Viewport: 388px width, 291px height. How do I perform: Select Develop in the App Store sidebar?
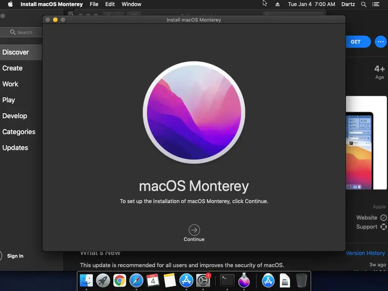(15, 116)
